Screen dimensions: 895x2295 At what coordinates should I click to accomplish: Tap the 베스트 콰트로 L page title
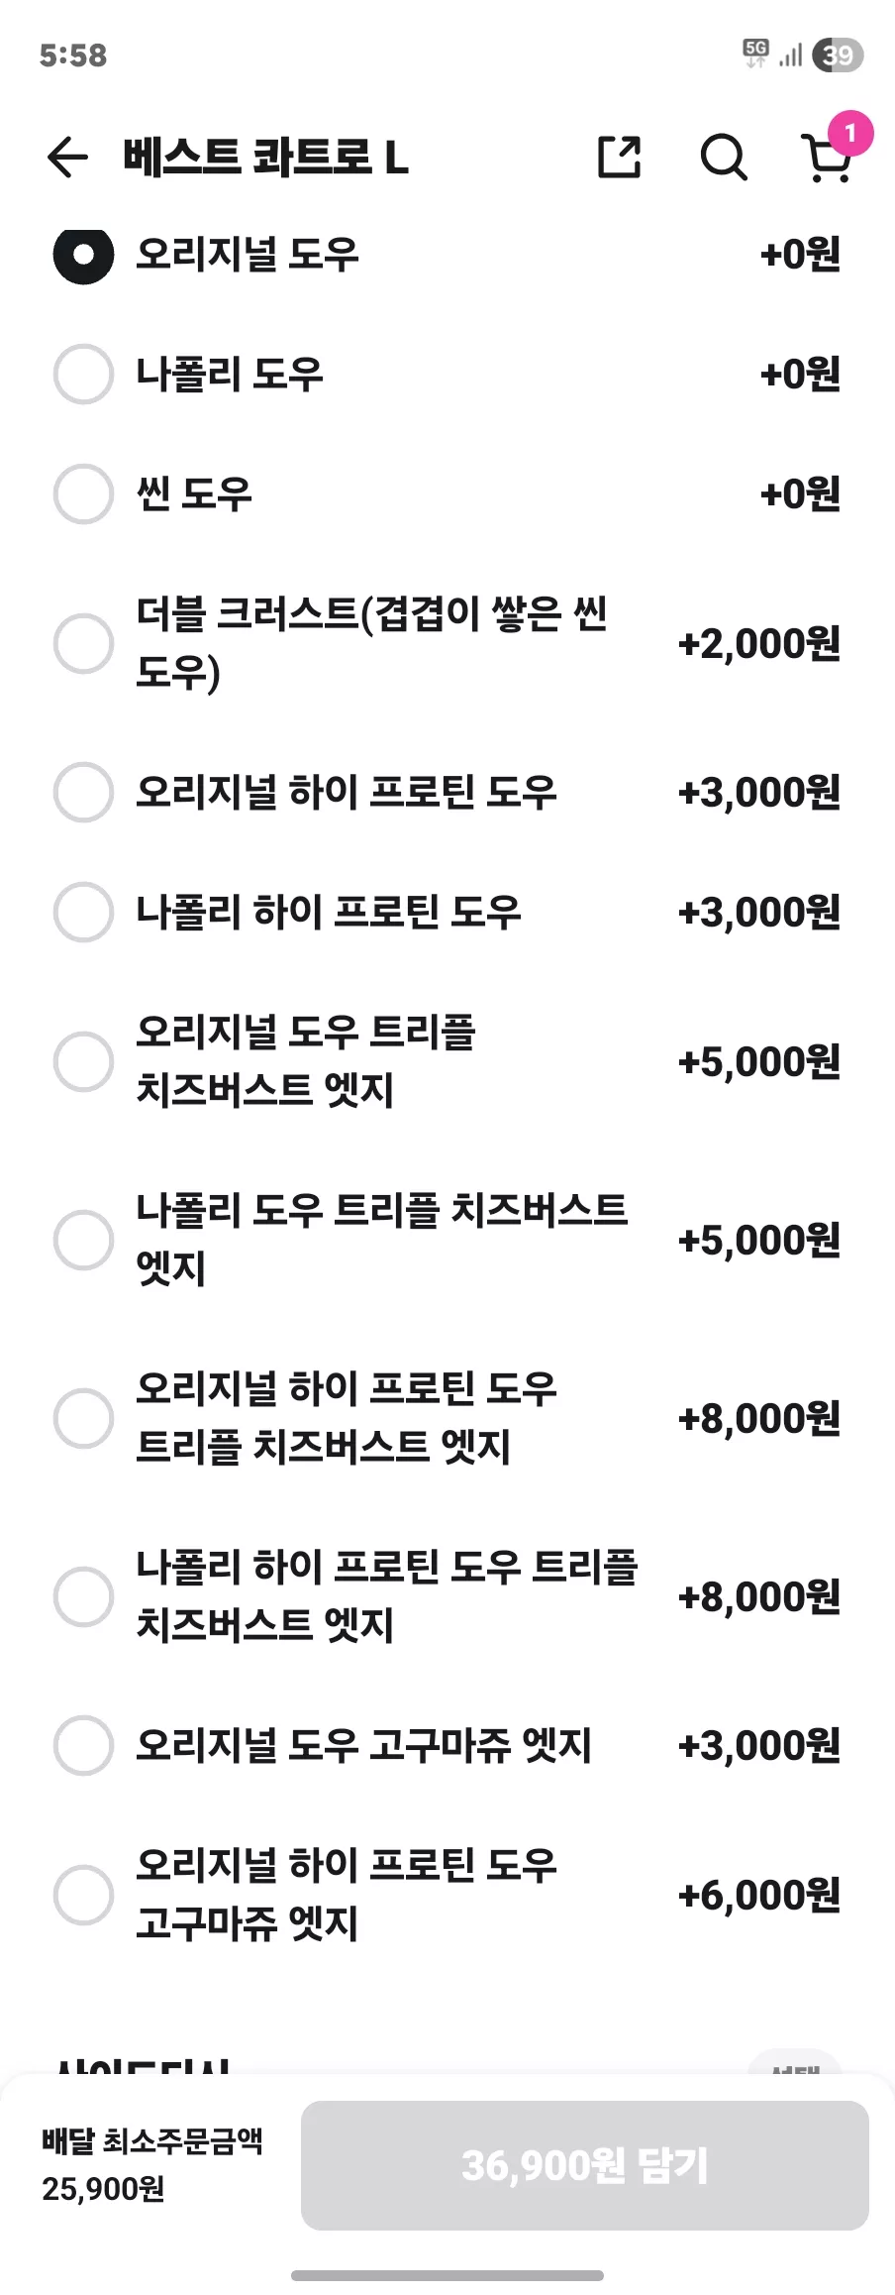[265, 157]
